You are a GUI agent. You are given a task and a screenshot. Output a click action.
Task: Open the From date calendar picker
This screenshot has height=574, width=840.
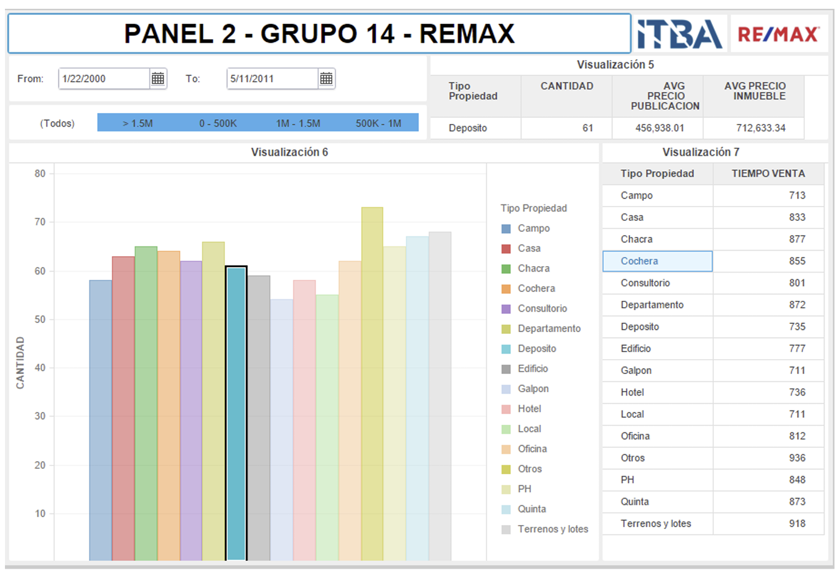[x=158, y=78]
